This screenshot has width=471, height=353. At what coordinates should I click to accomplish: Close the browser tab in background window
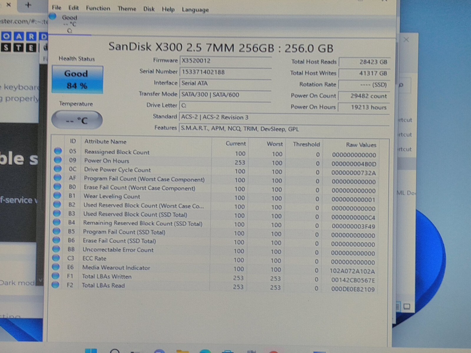(x=9, y=5)
